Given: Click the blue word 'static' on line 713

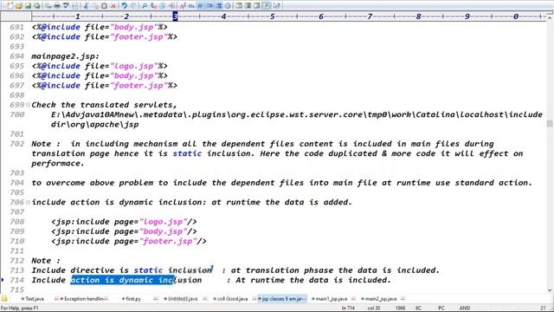Looking at the screenshot, I should click(x=148, y=270).
